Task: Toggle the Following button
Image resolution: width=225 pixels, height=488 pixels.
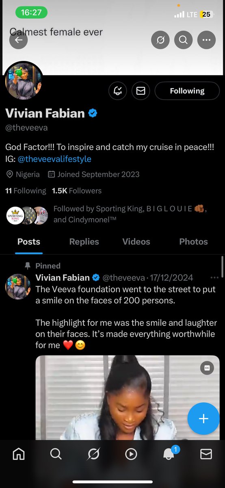Action: (x=187, y=91)
